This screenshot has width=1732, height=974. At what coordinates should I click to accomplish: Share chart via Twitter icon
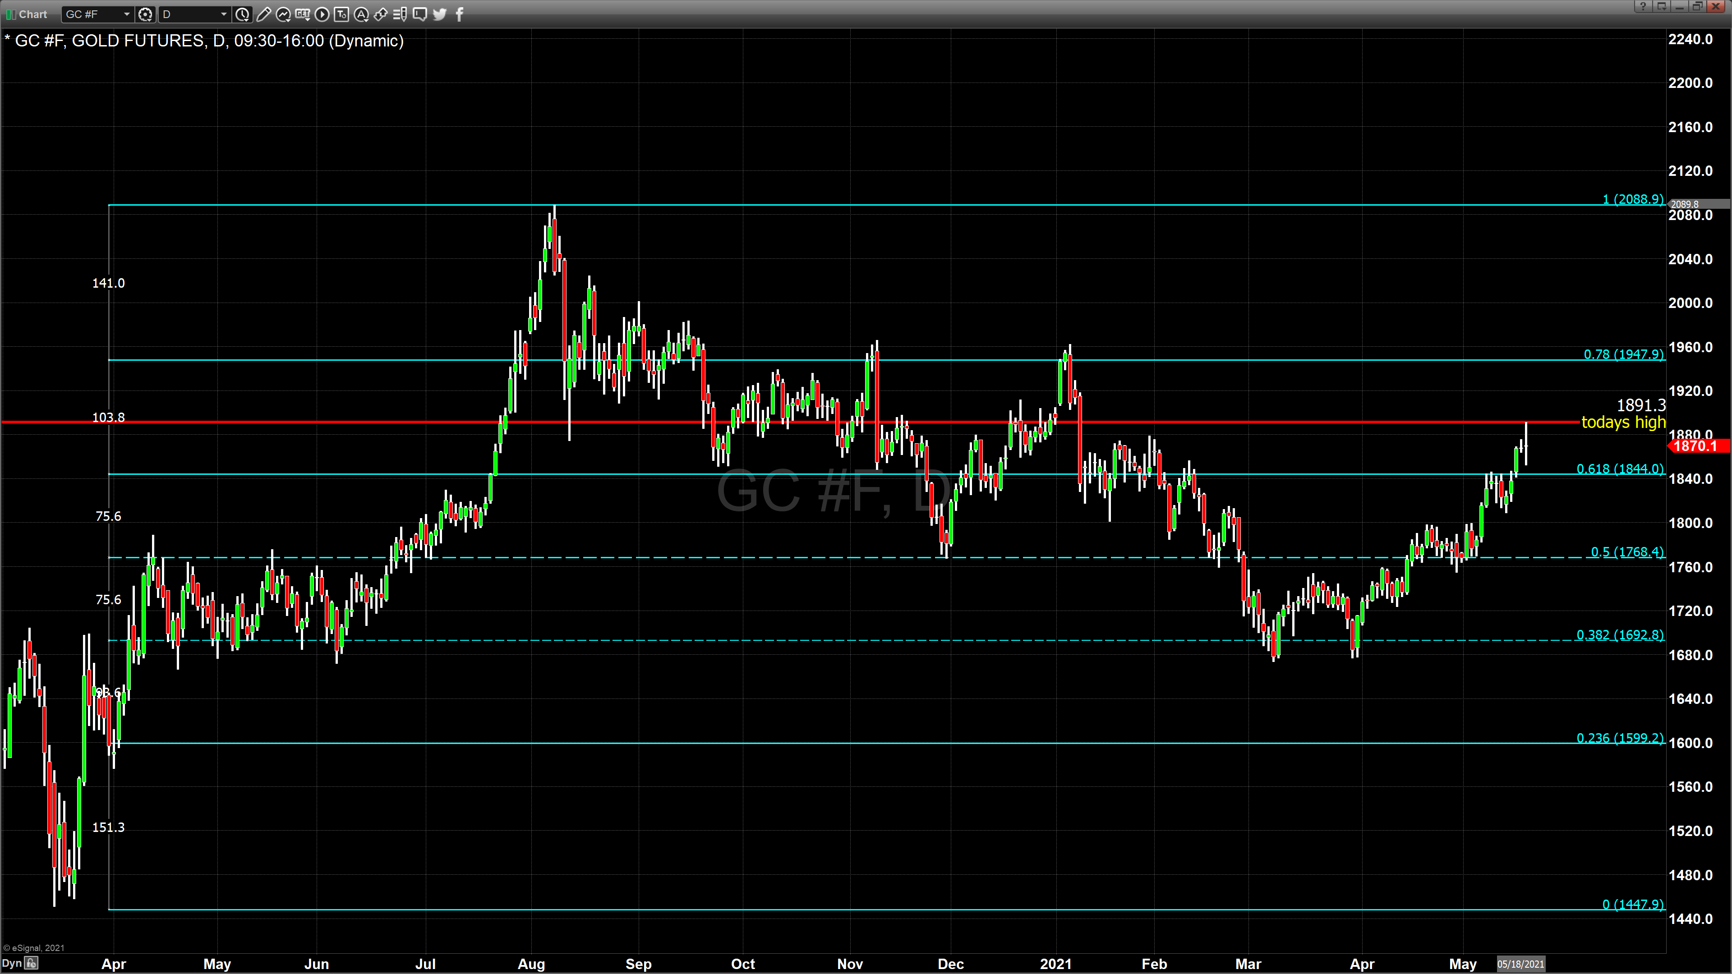[x=440, y=14]
